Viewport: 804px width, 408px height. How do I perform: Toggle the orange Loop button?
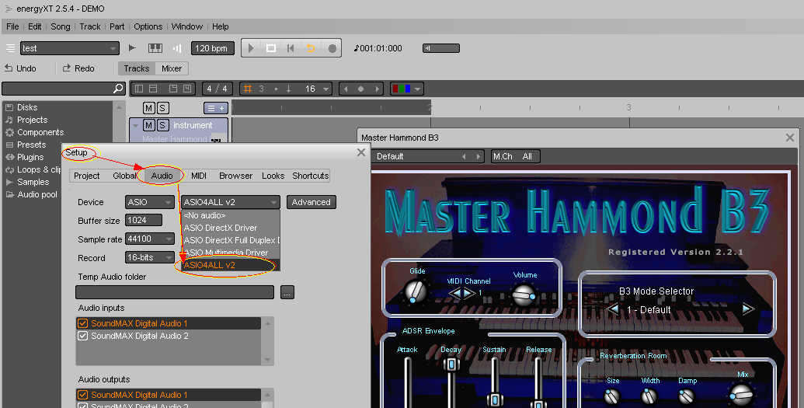(311, 48)
